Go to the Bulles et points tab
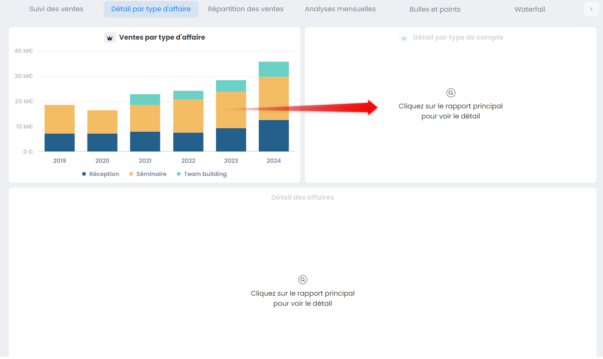603x359 pixels. [x=435, y=9]
